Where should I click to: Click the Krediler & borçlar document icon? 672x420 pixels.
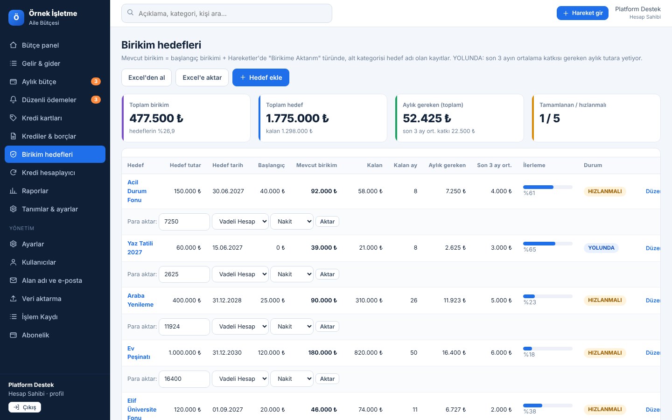pyautogui.click(x=13, y=136)
